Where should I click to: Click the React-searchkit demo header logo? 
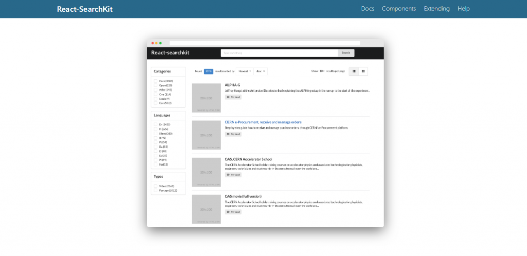(x=170, y=52)
